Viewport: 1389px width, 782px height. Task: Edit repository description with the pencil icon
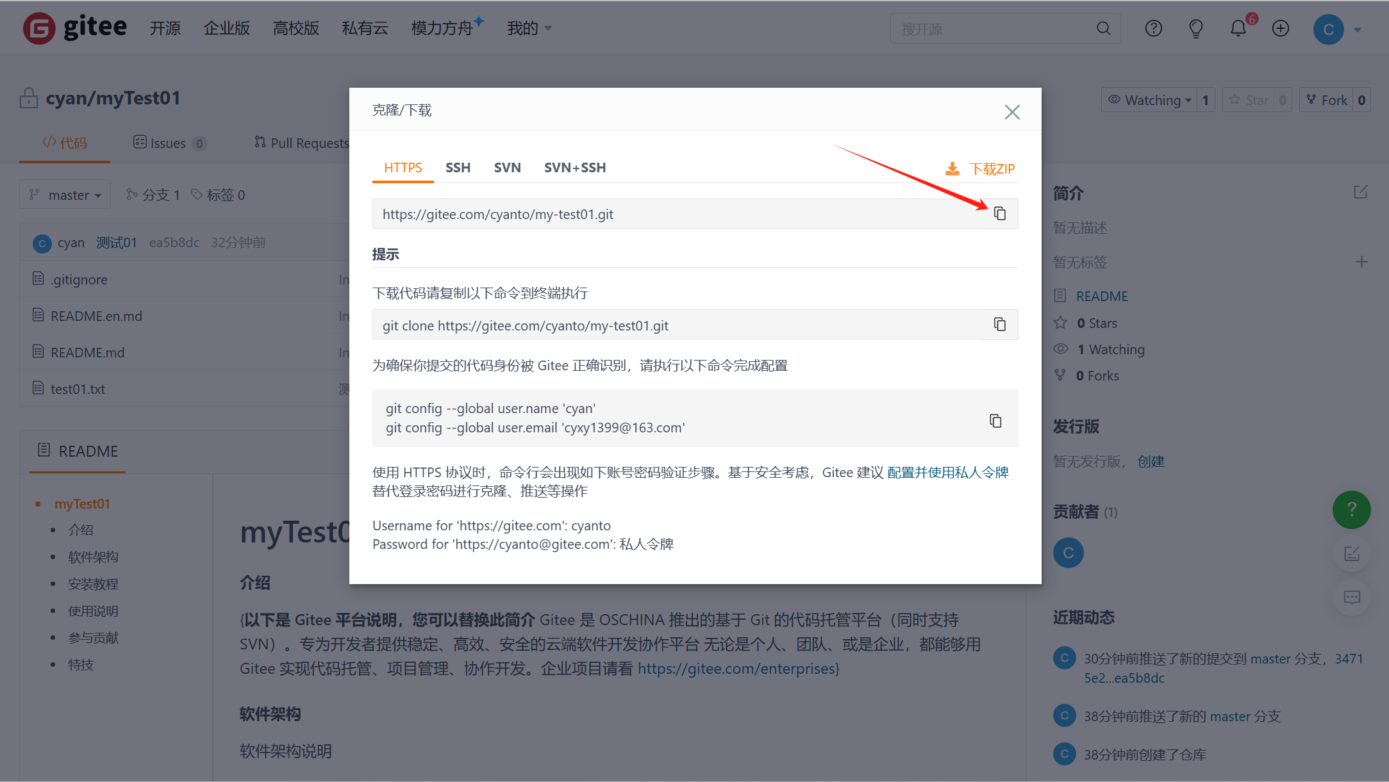click(x=1361, y=191)
